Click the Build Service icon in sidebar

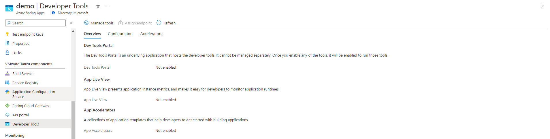click(x=7, y=74)
